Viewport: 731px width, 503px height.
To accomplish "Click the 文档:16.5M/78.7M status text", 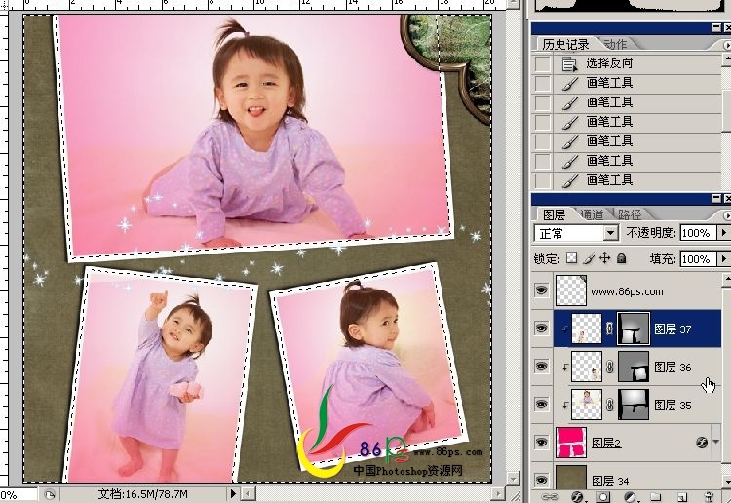I will click(143, 494).
